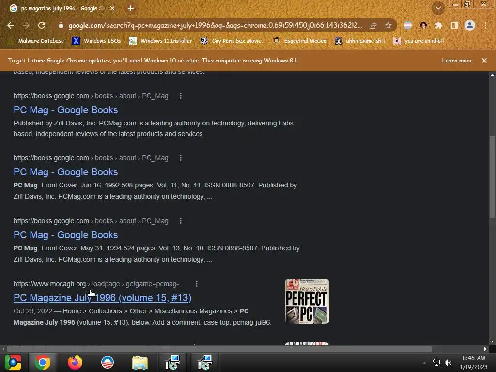
Task: Click the scroll down arrow of the vertical scrollbar
Action: [492, 341]
